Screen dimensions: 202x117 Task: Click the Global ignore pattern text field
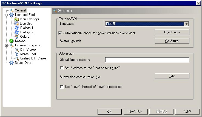click(147, 60)
